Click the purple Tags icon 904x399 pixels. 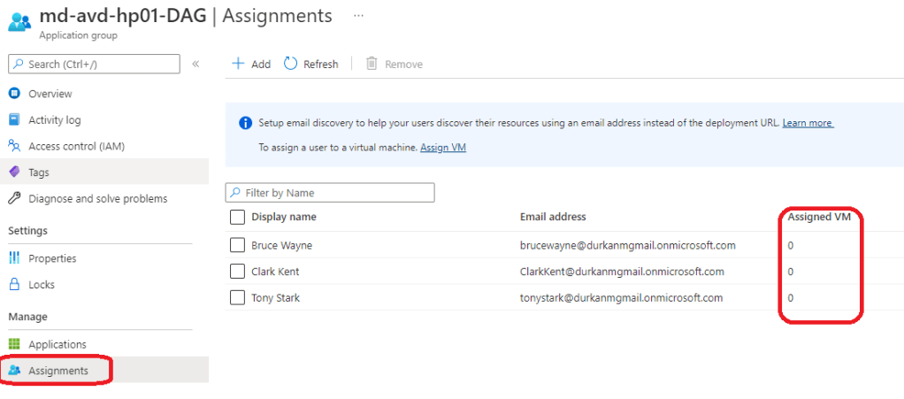(14, 172)
